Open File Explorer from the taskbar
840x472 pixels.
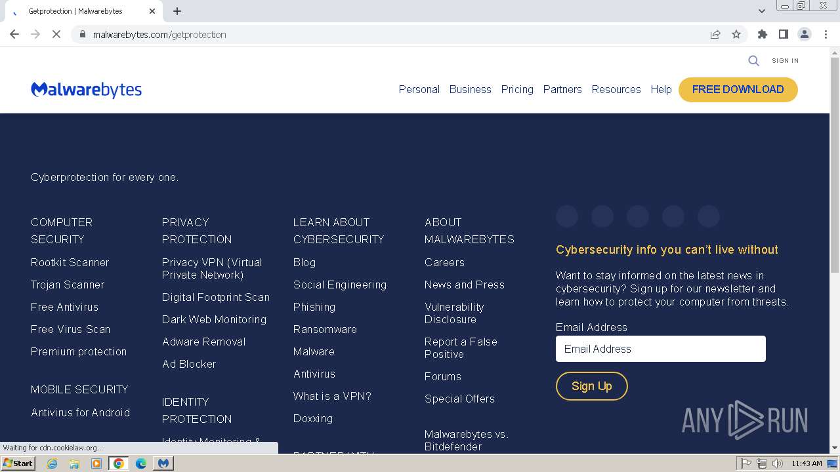pyautogui.click(x=74, y=463)
